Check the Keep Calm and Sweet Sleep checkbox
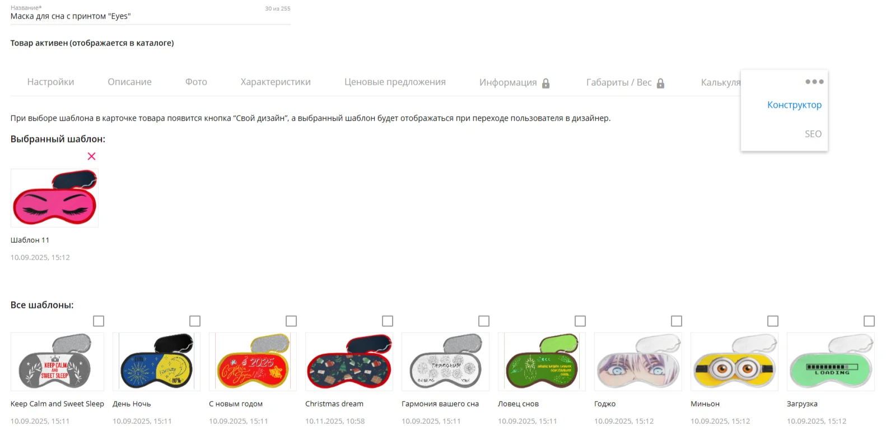The image size is (886, 430). [x=99, y=321]
